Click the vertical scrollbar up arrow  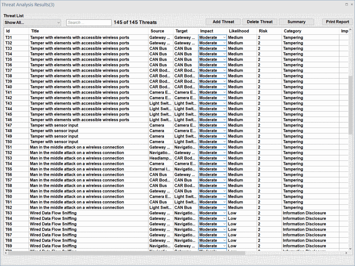tap(351, 30)
